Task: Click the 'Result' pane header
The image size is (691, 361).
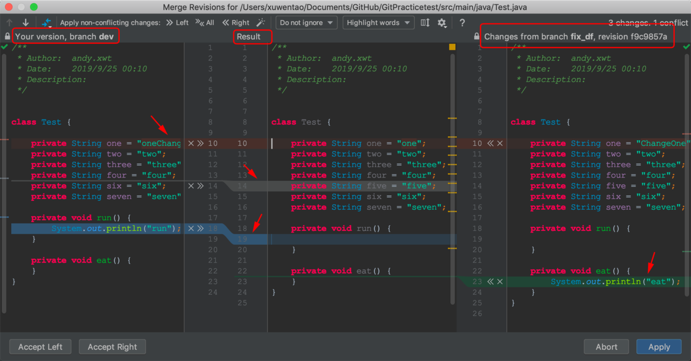Action: [249, 37]
